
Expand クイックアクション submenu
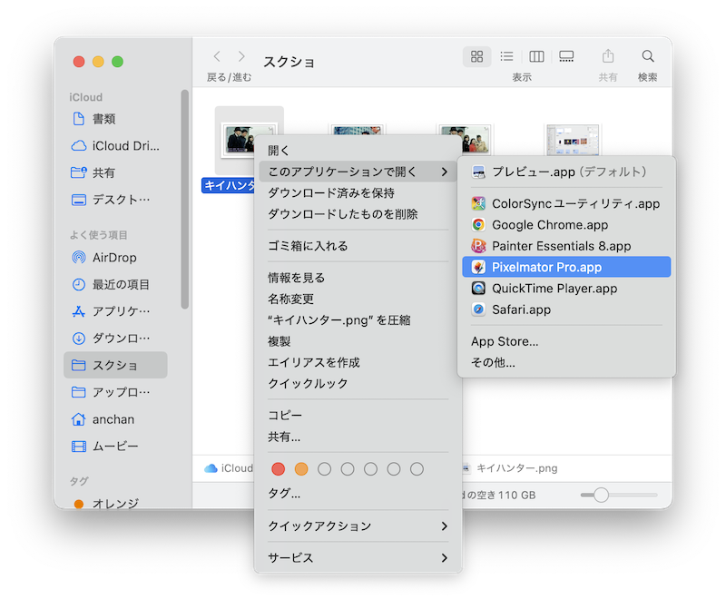(x=358, y=525)
